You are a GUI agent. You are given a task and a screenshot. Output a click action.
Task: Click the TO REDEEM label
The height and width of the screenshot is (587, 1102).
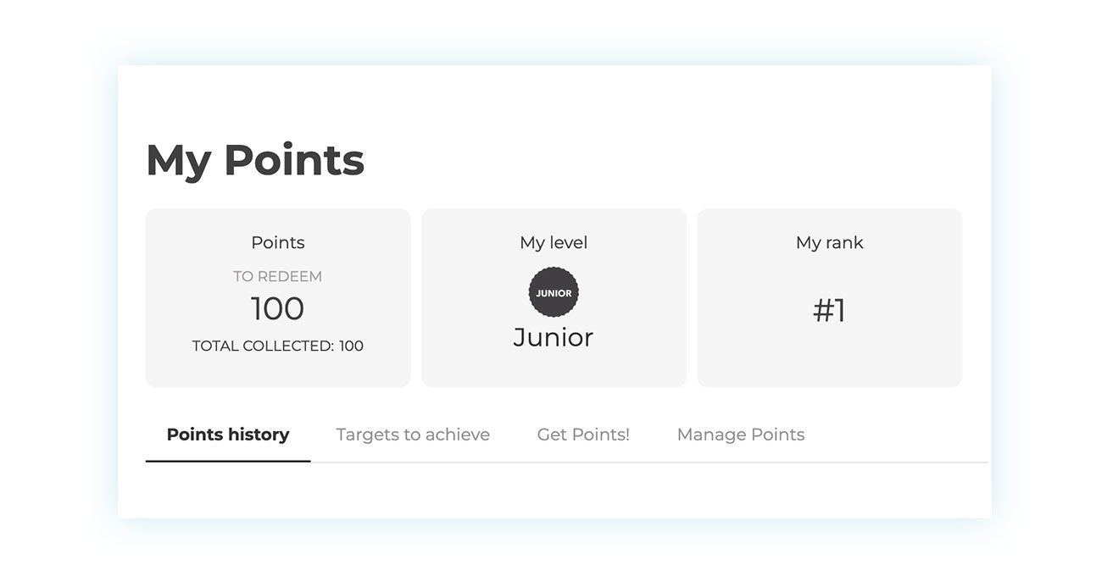click(x=278, y=275)
